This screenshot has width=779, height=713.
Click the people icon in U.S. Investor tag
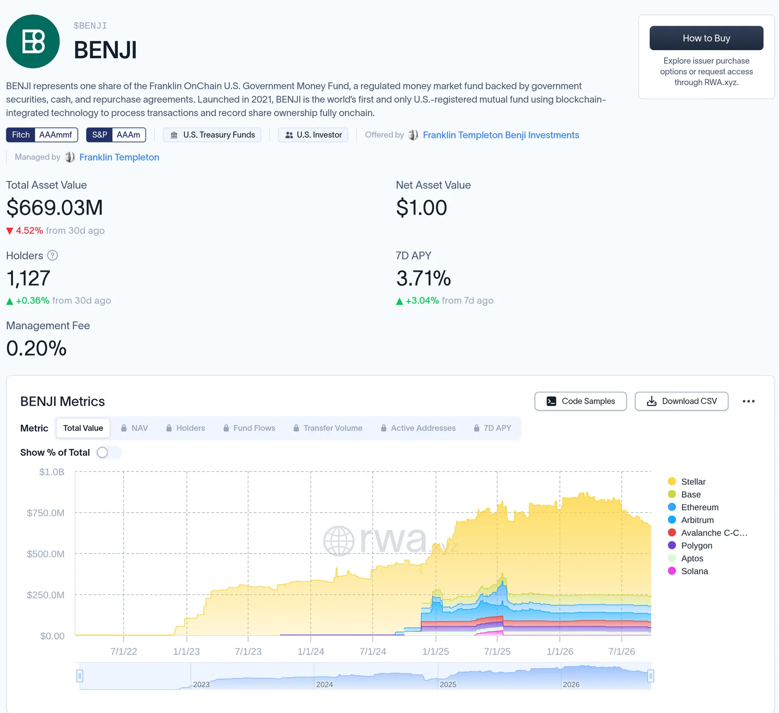point(289,135)
